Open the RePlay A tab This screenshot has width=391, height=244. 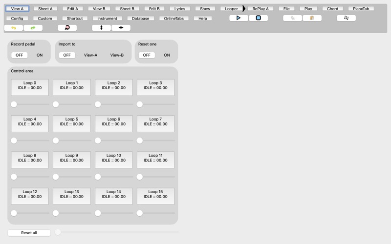pyautogui.click(x=261, y=9)
